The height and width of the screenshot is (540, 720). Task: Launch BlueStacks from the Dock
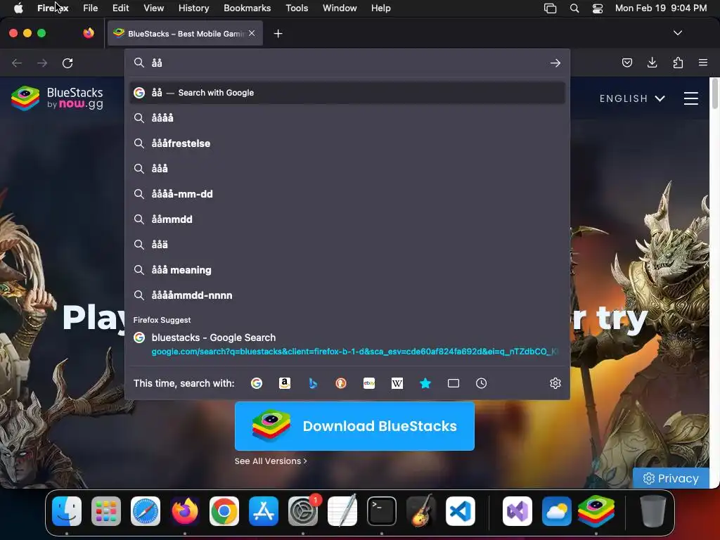596,511
